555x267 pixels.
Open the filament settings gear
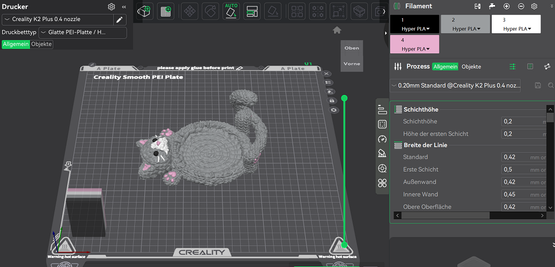click(534, 6)
